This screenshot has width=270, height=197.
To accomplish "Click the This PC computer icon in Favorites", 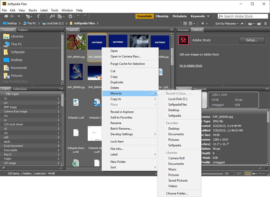I will click(x=6, y=44).
